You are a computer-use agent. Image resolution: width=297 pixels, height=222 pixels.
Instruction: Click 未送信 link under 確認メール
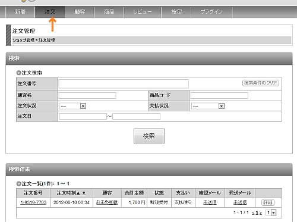click(x=210, y=202)
